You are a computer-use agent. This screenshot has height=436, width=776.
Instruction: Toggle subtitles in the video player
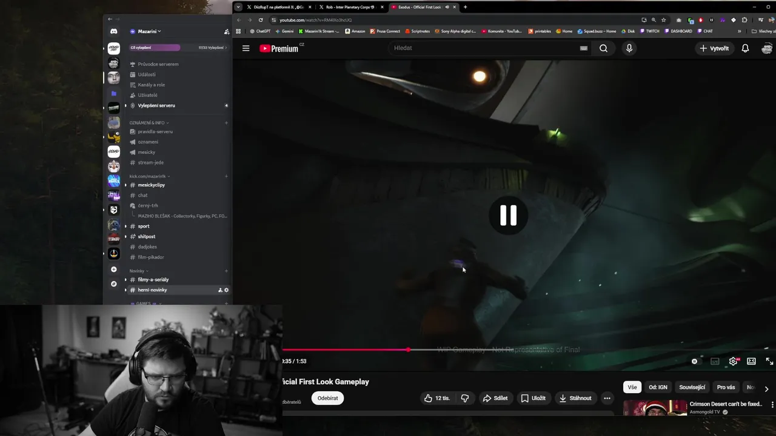pyautogui.click(x=715, y=362)
